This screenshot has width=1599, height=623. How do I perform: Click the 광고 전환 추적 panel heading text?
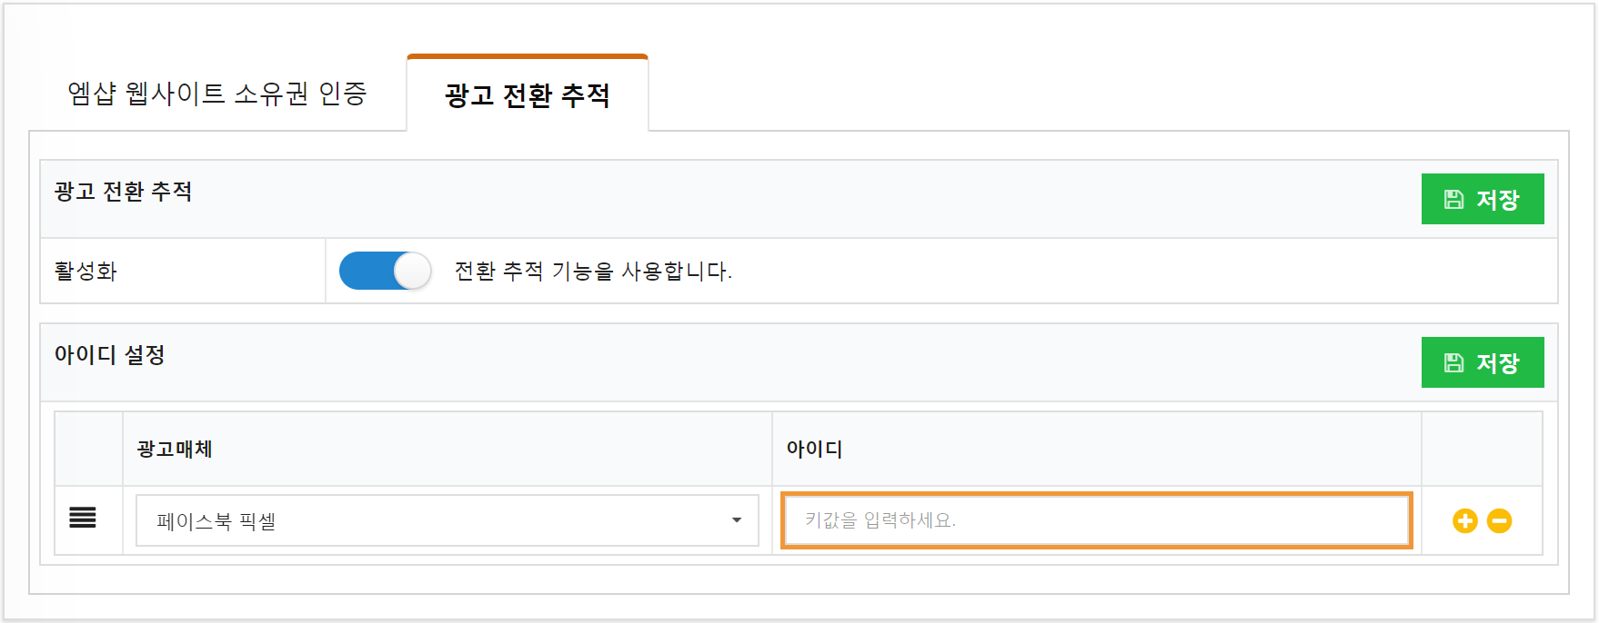pyautogui.click(x=123, y=191)
